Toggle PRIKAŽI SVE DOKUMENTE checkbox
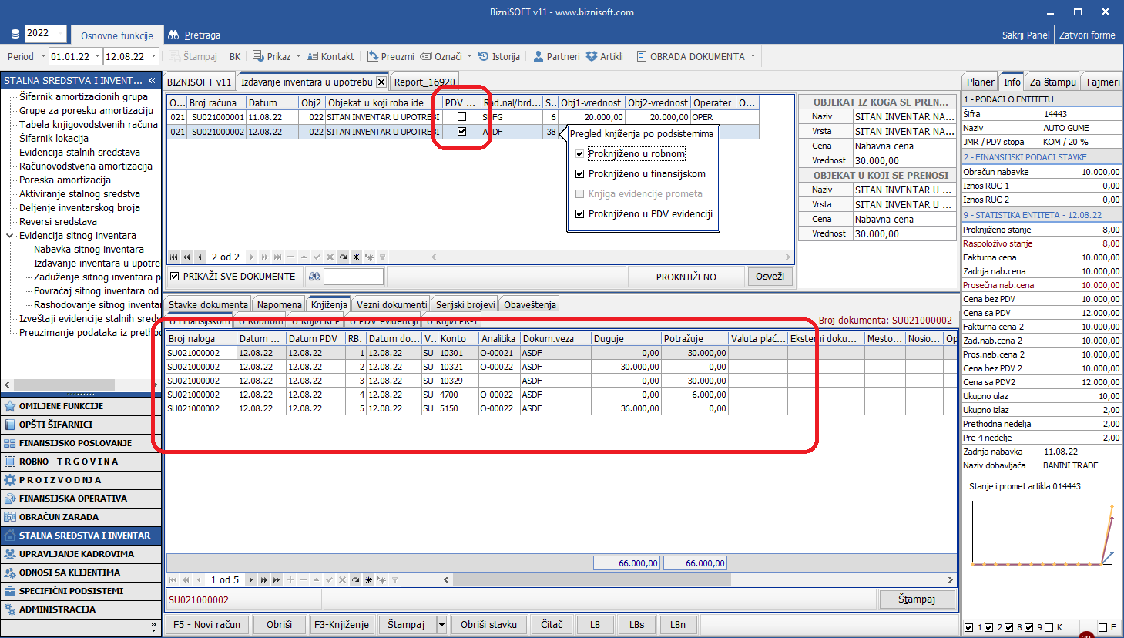This screenshot has width=1124, height=638. click(x=175, y=277)
